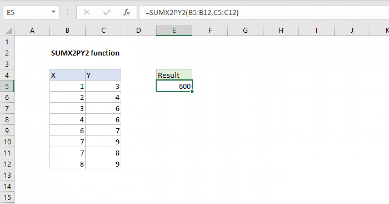The image size is (389, 204).
Task: Select column E header
Action: point(174,30)
